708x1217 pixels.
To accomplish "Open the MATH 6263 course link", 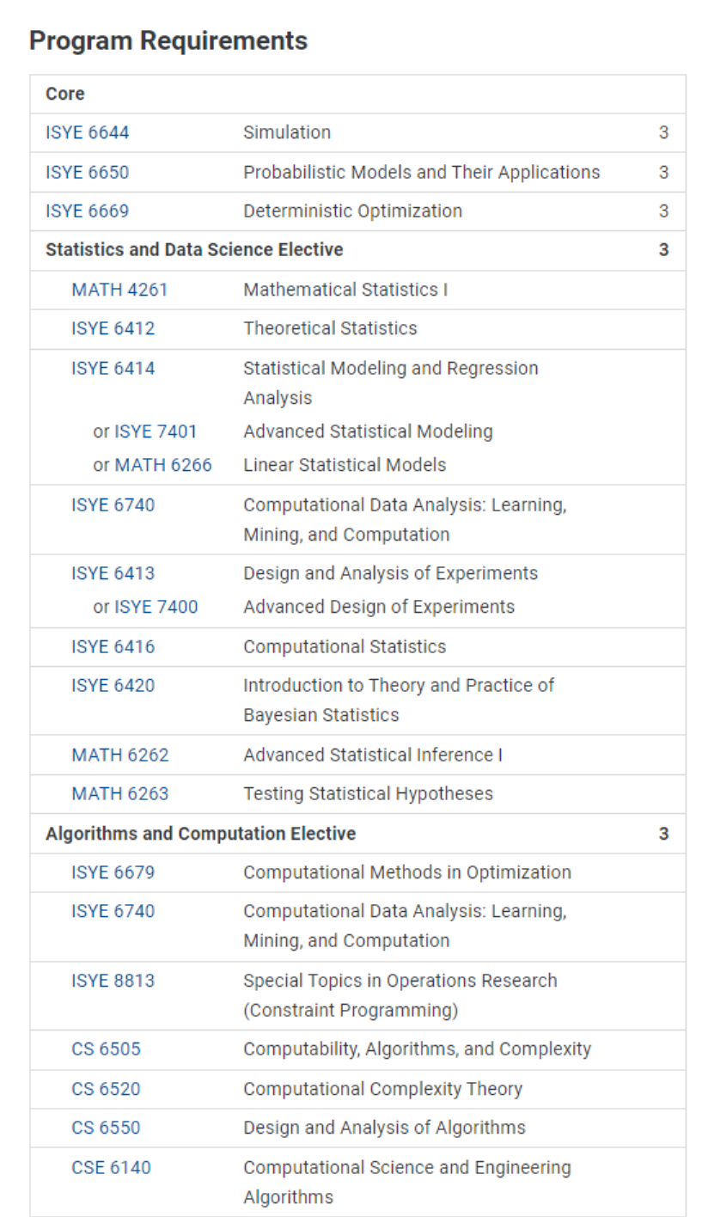I will [119, 793].
